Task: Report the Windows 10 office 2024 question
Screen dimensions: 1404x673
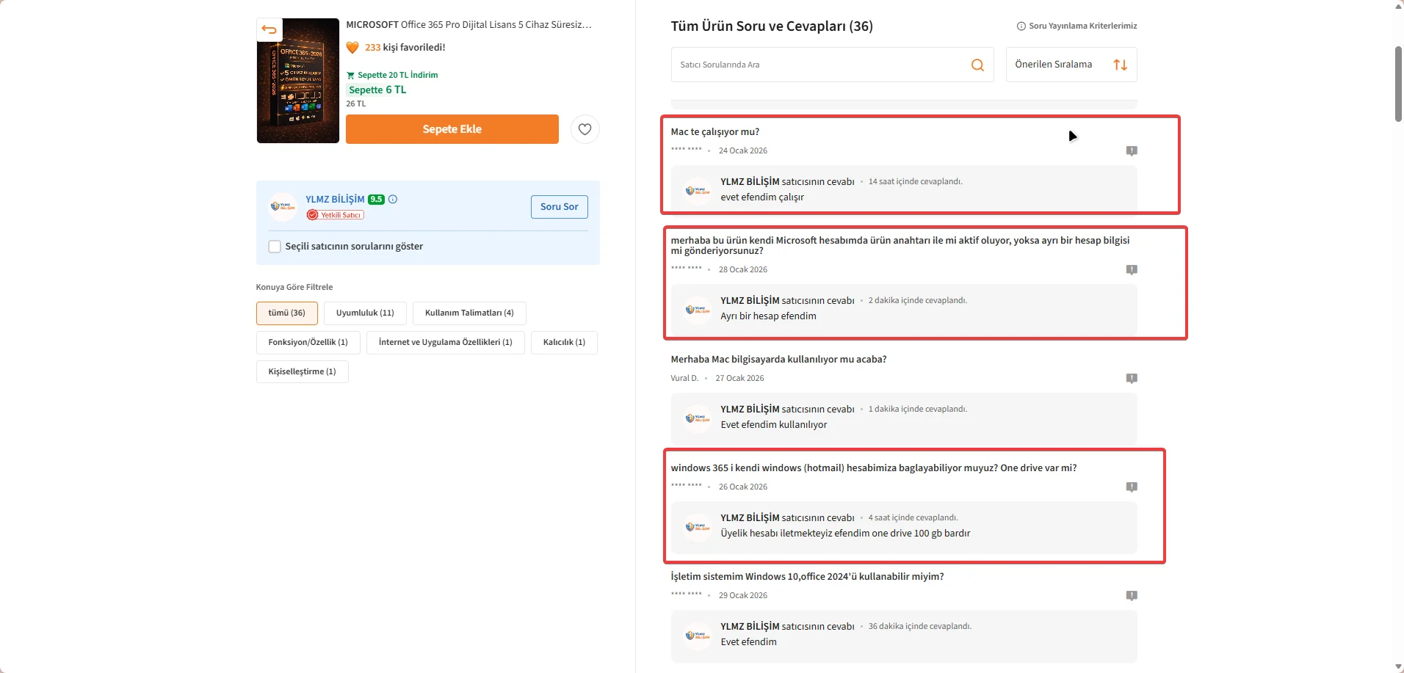Action: point(1132,596)
